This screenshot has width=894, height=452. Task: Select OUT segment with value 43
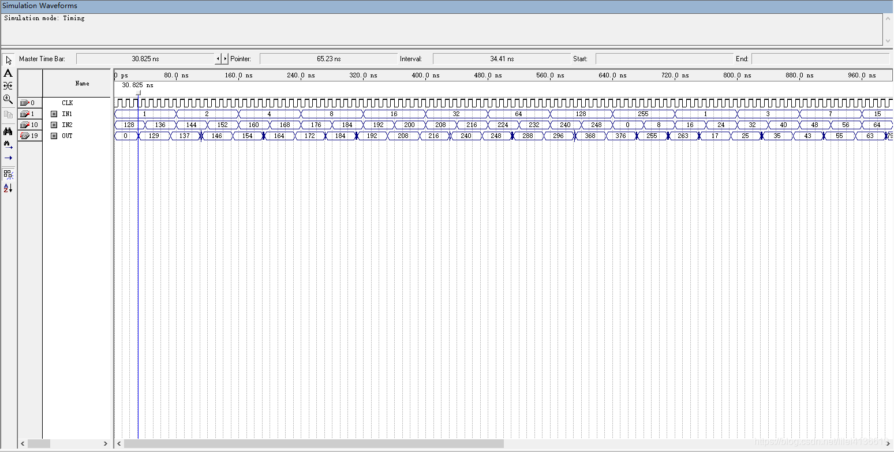coord(807,136)
